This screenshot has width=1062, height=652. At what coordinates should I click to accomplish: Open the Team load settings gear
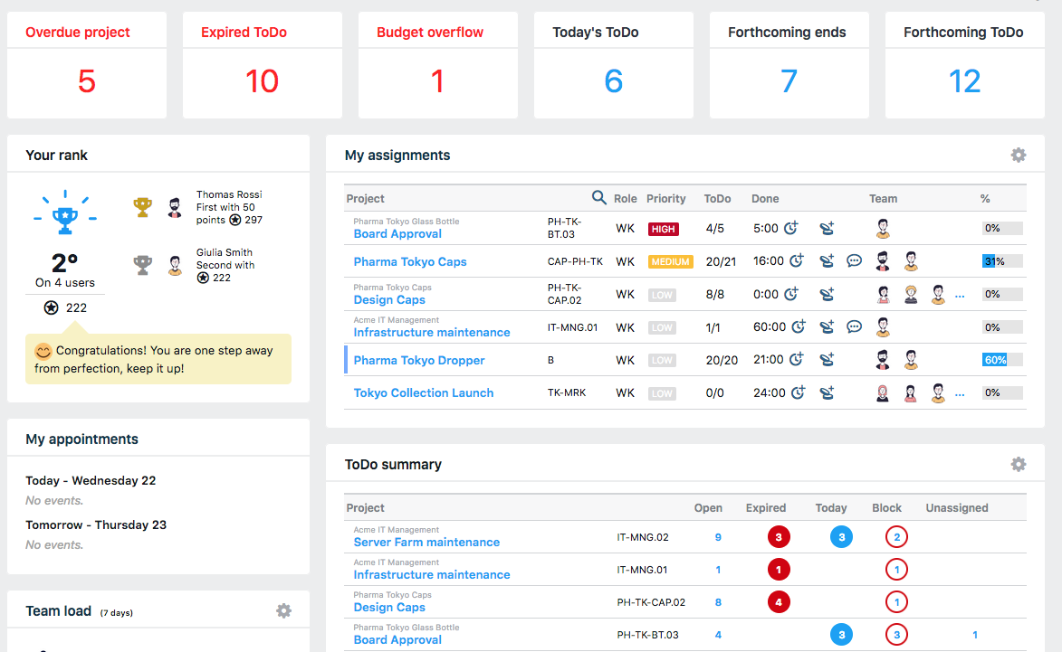point(283,610)
